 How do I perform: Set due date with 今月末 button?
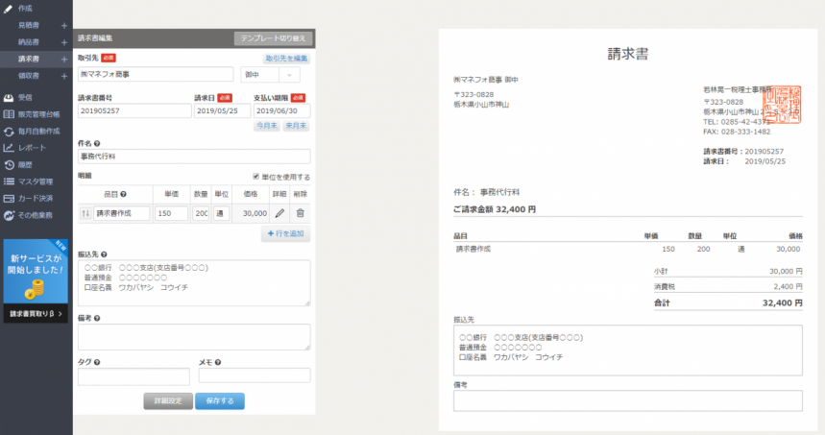[x=267, y=126]
